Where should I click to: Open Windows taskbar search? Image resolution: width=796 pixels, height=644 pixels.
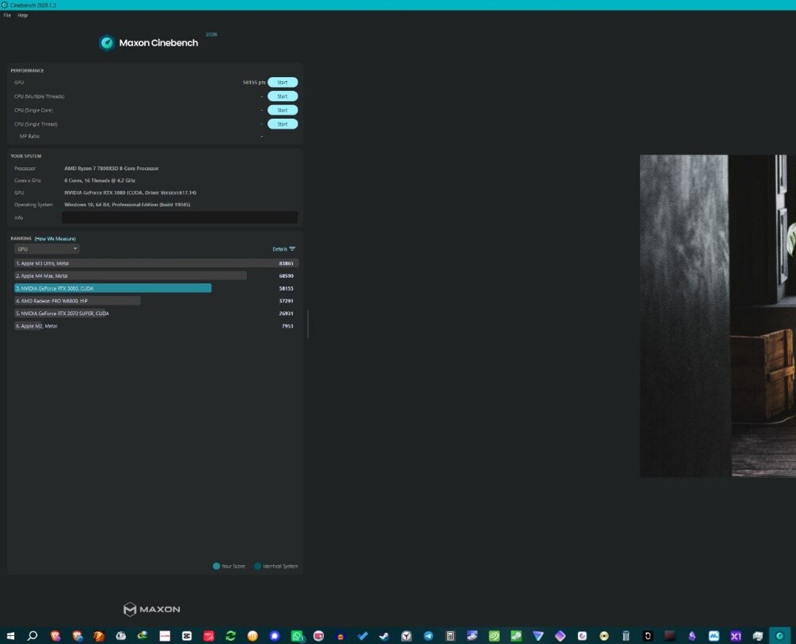(x=33, y=636)
